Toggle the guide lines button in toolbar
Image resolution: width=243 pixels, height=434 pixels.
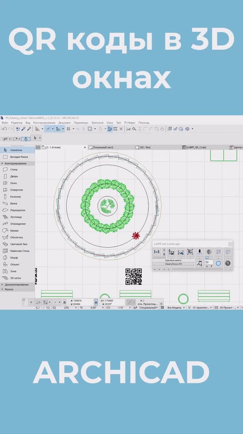[47, 129]
